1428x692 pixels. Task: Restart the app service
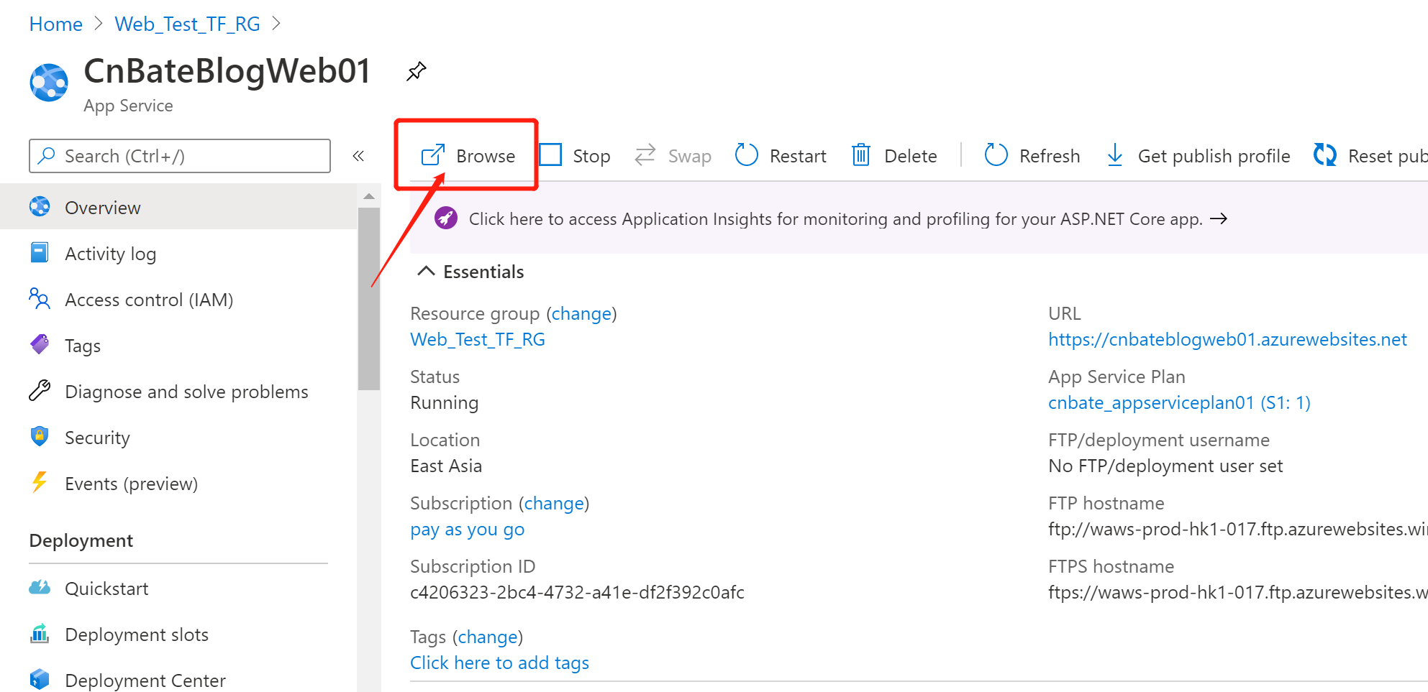click(x=798, y=156)
